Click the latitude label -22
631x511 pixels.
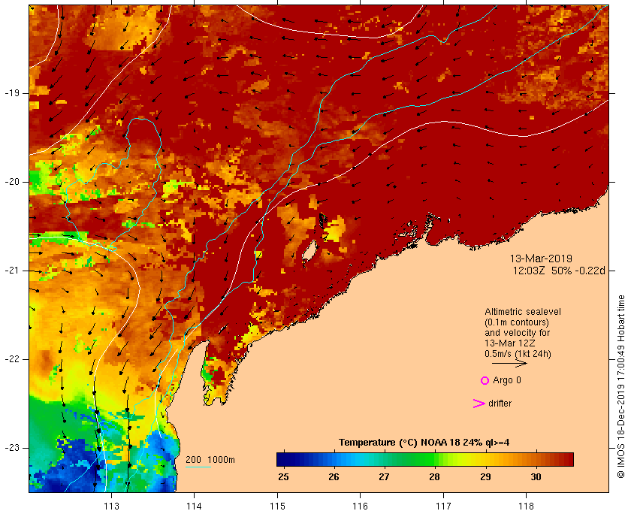coord(11,358)
